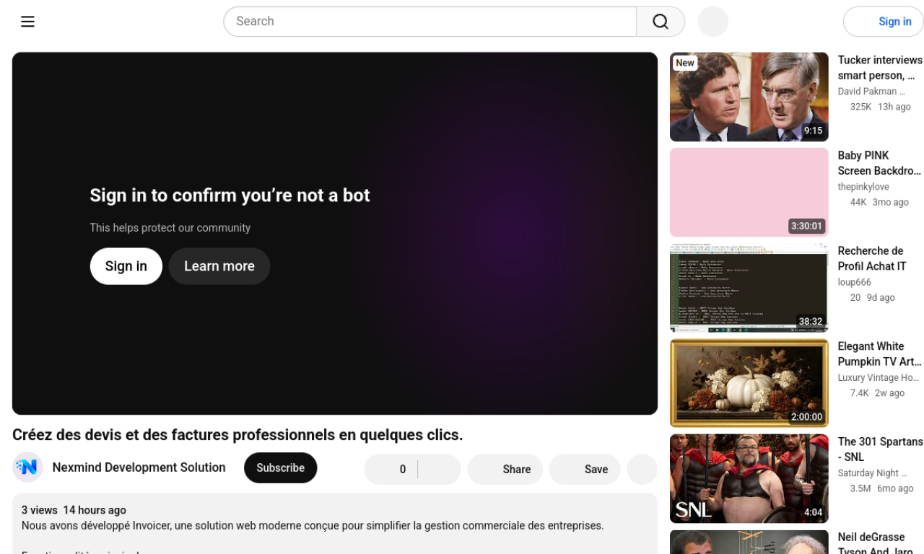The width and height of the screenshot is (924, 554).
Task: Open the "Recherche de Profil Achat IT" title
Action: 872,258
